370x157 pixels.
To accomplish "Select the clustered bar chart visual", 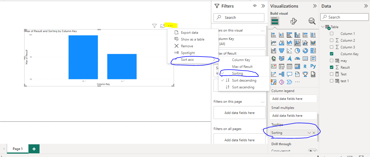I will [x=289, y=35].
